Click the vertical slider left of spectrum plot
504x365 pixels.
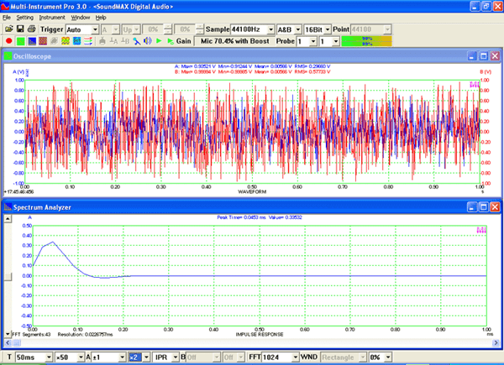point(7,276)
